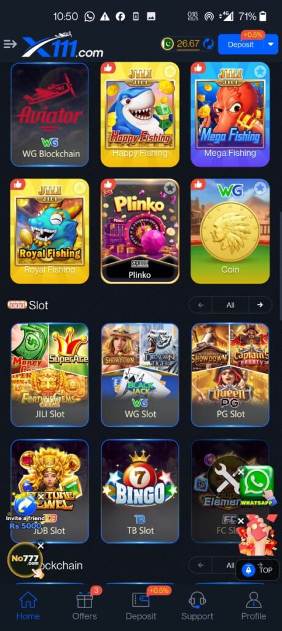Switch to the Deposit bottom tab
The image size is (282, 631).
pyautogui.click(x=141, y=606)
